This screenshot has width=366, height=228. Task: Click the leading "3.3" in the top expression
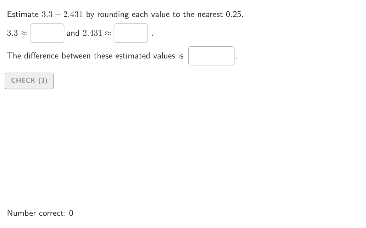tap(47, 14)
